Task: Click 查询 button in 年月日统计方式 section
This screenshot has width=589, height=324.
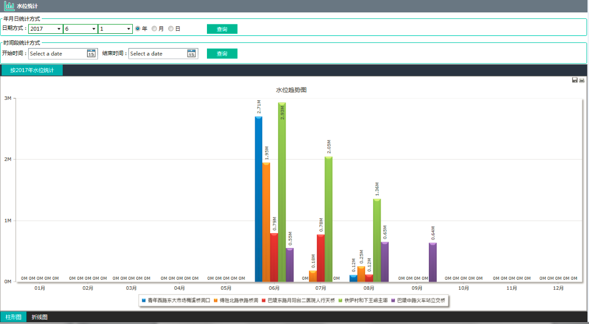Action: pyautogui.click(x=222, y=29)
